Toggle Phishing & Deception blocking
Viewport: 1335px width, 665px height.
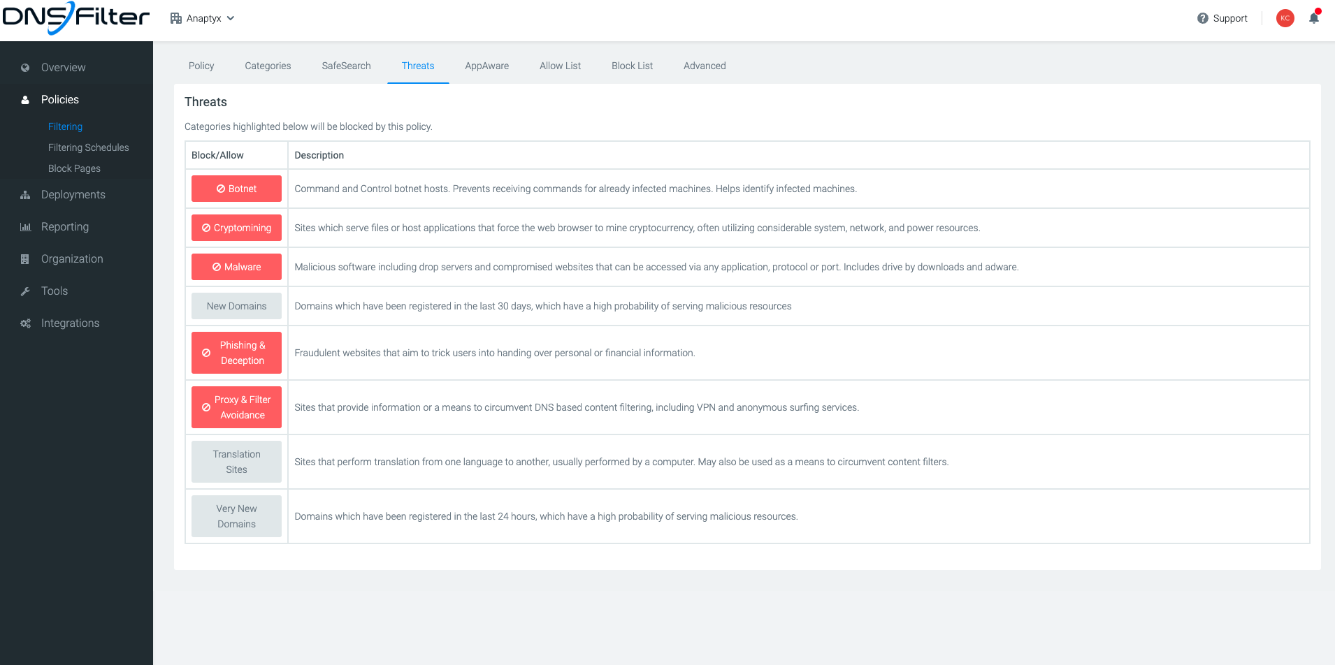(236, 353)
